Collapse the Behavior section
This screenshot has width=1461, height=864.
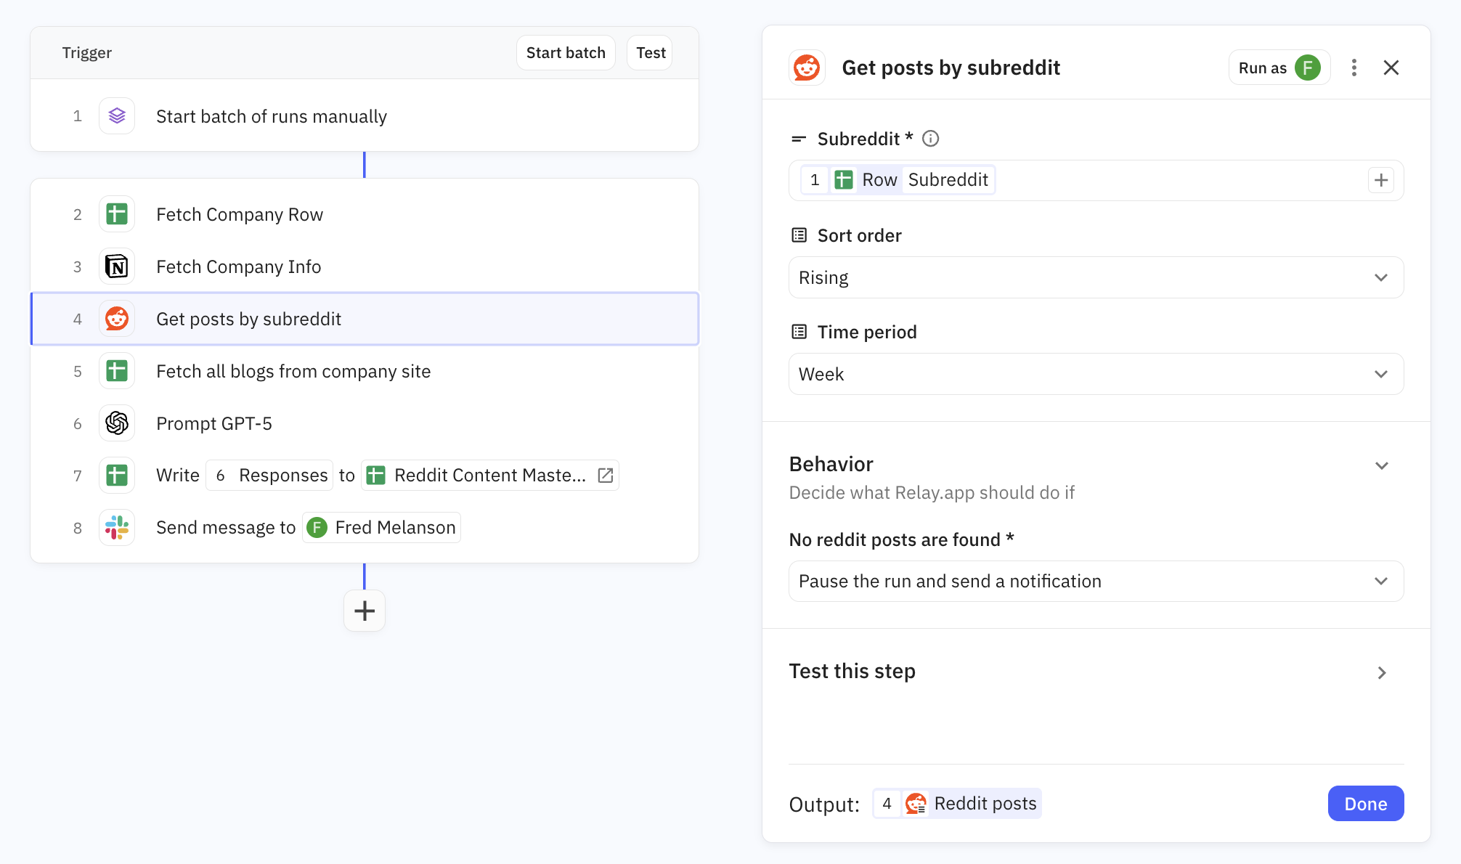click(1381, 465)
